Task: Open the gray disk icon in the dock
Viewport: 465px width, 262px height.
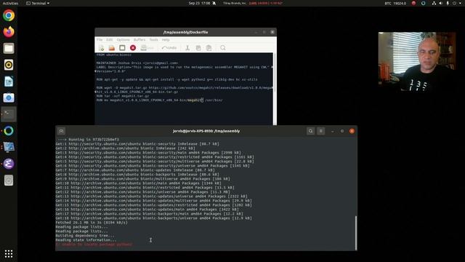Action: click(9, 180)
